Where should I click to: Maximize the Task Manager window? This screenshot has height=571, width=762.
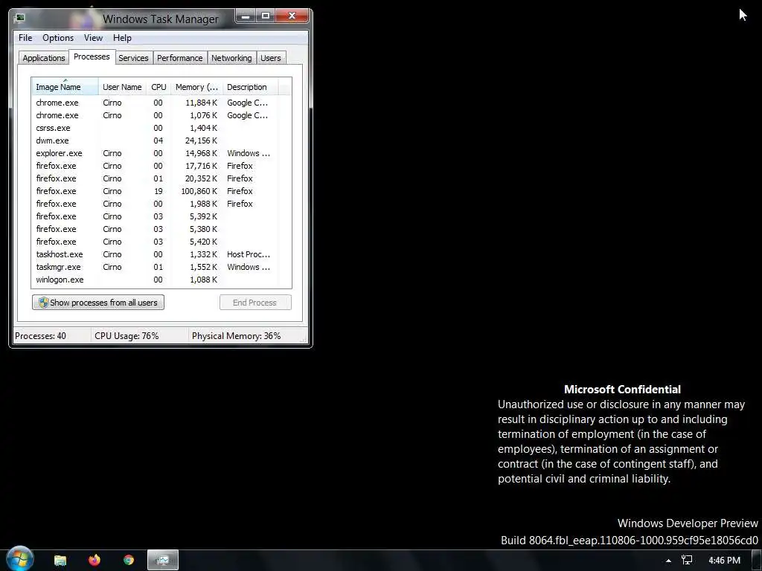point(266,16)
